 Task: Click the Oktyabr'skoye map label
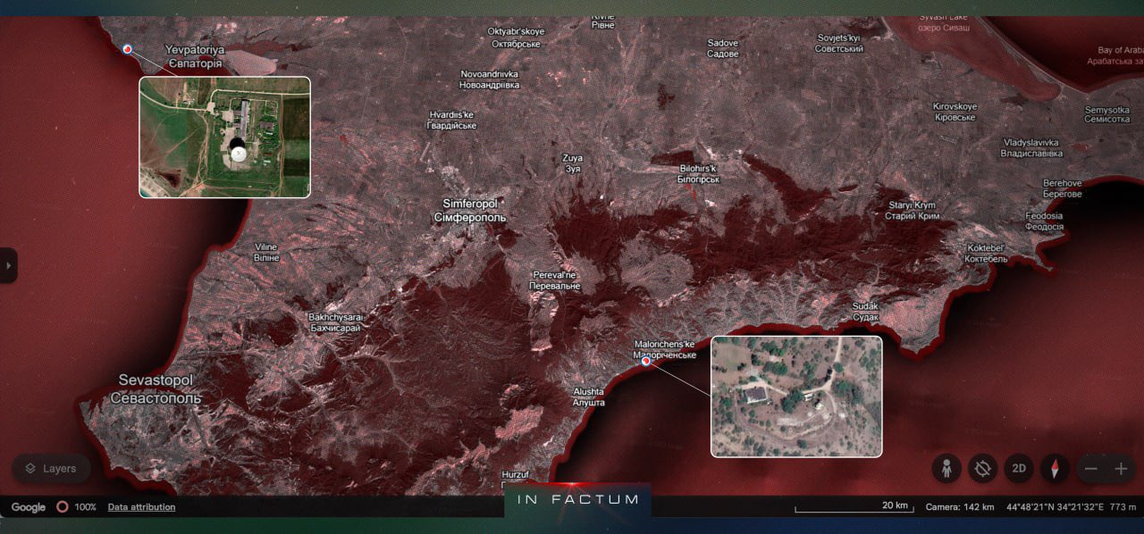(x=516, y=38)
